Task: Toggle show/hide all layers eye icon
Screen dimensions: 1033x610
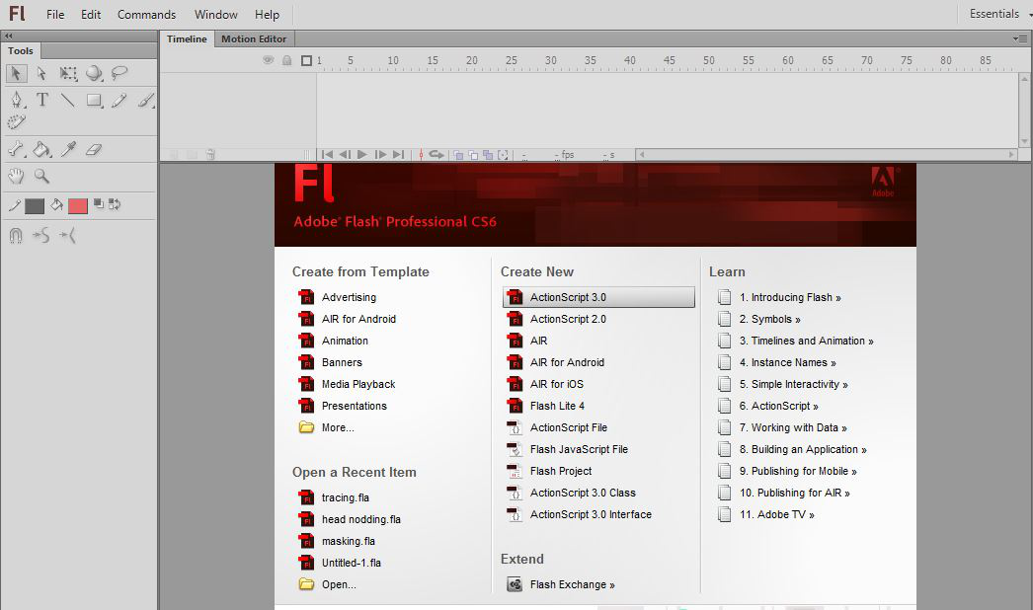Action: point(269,60)
